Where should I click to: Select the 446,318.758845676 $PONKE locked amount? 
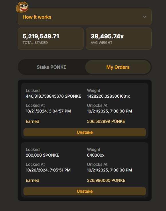pos(54,96)
